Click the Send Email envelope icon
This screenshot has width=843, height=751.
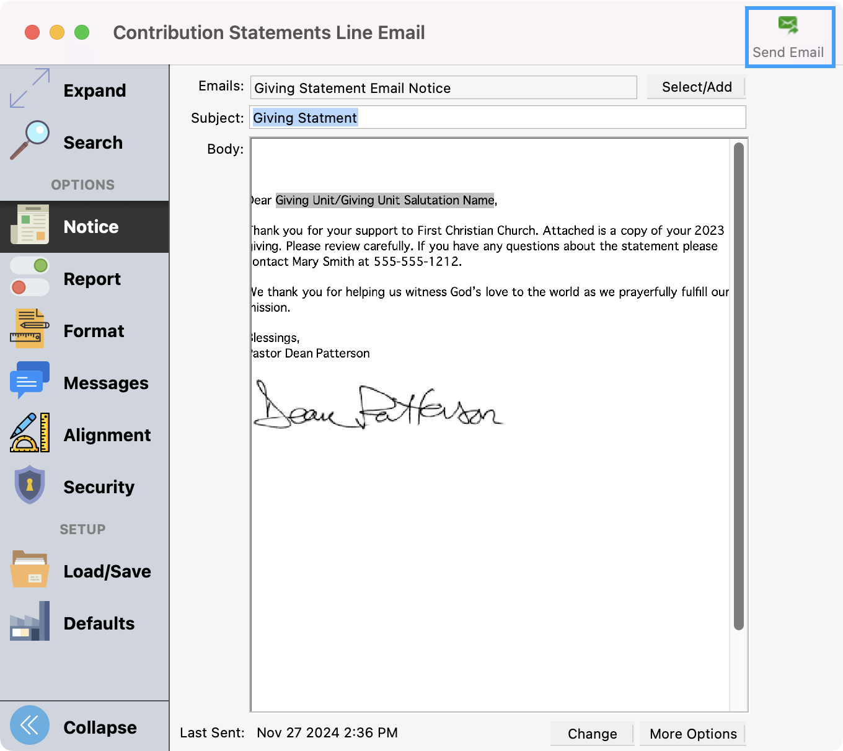(x=788, y=25)
